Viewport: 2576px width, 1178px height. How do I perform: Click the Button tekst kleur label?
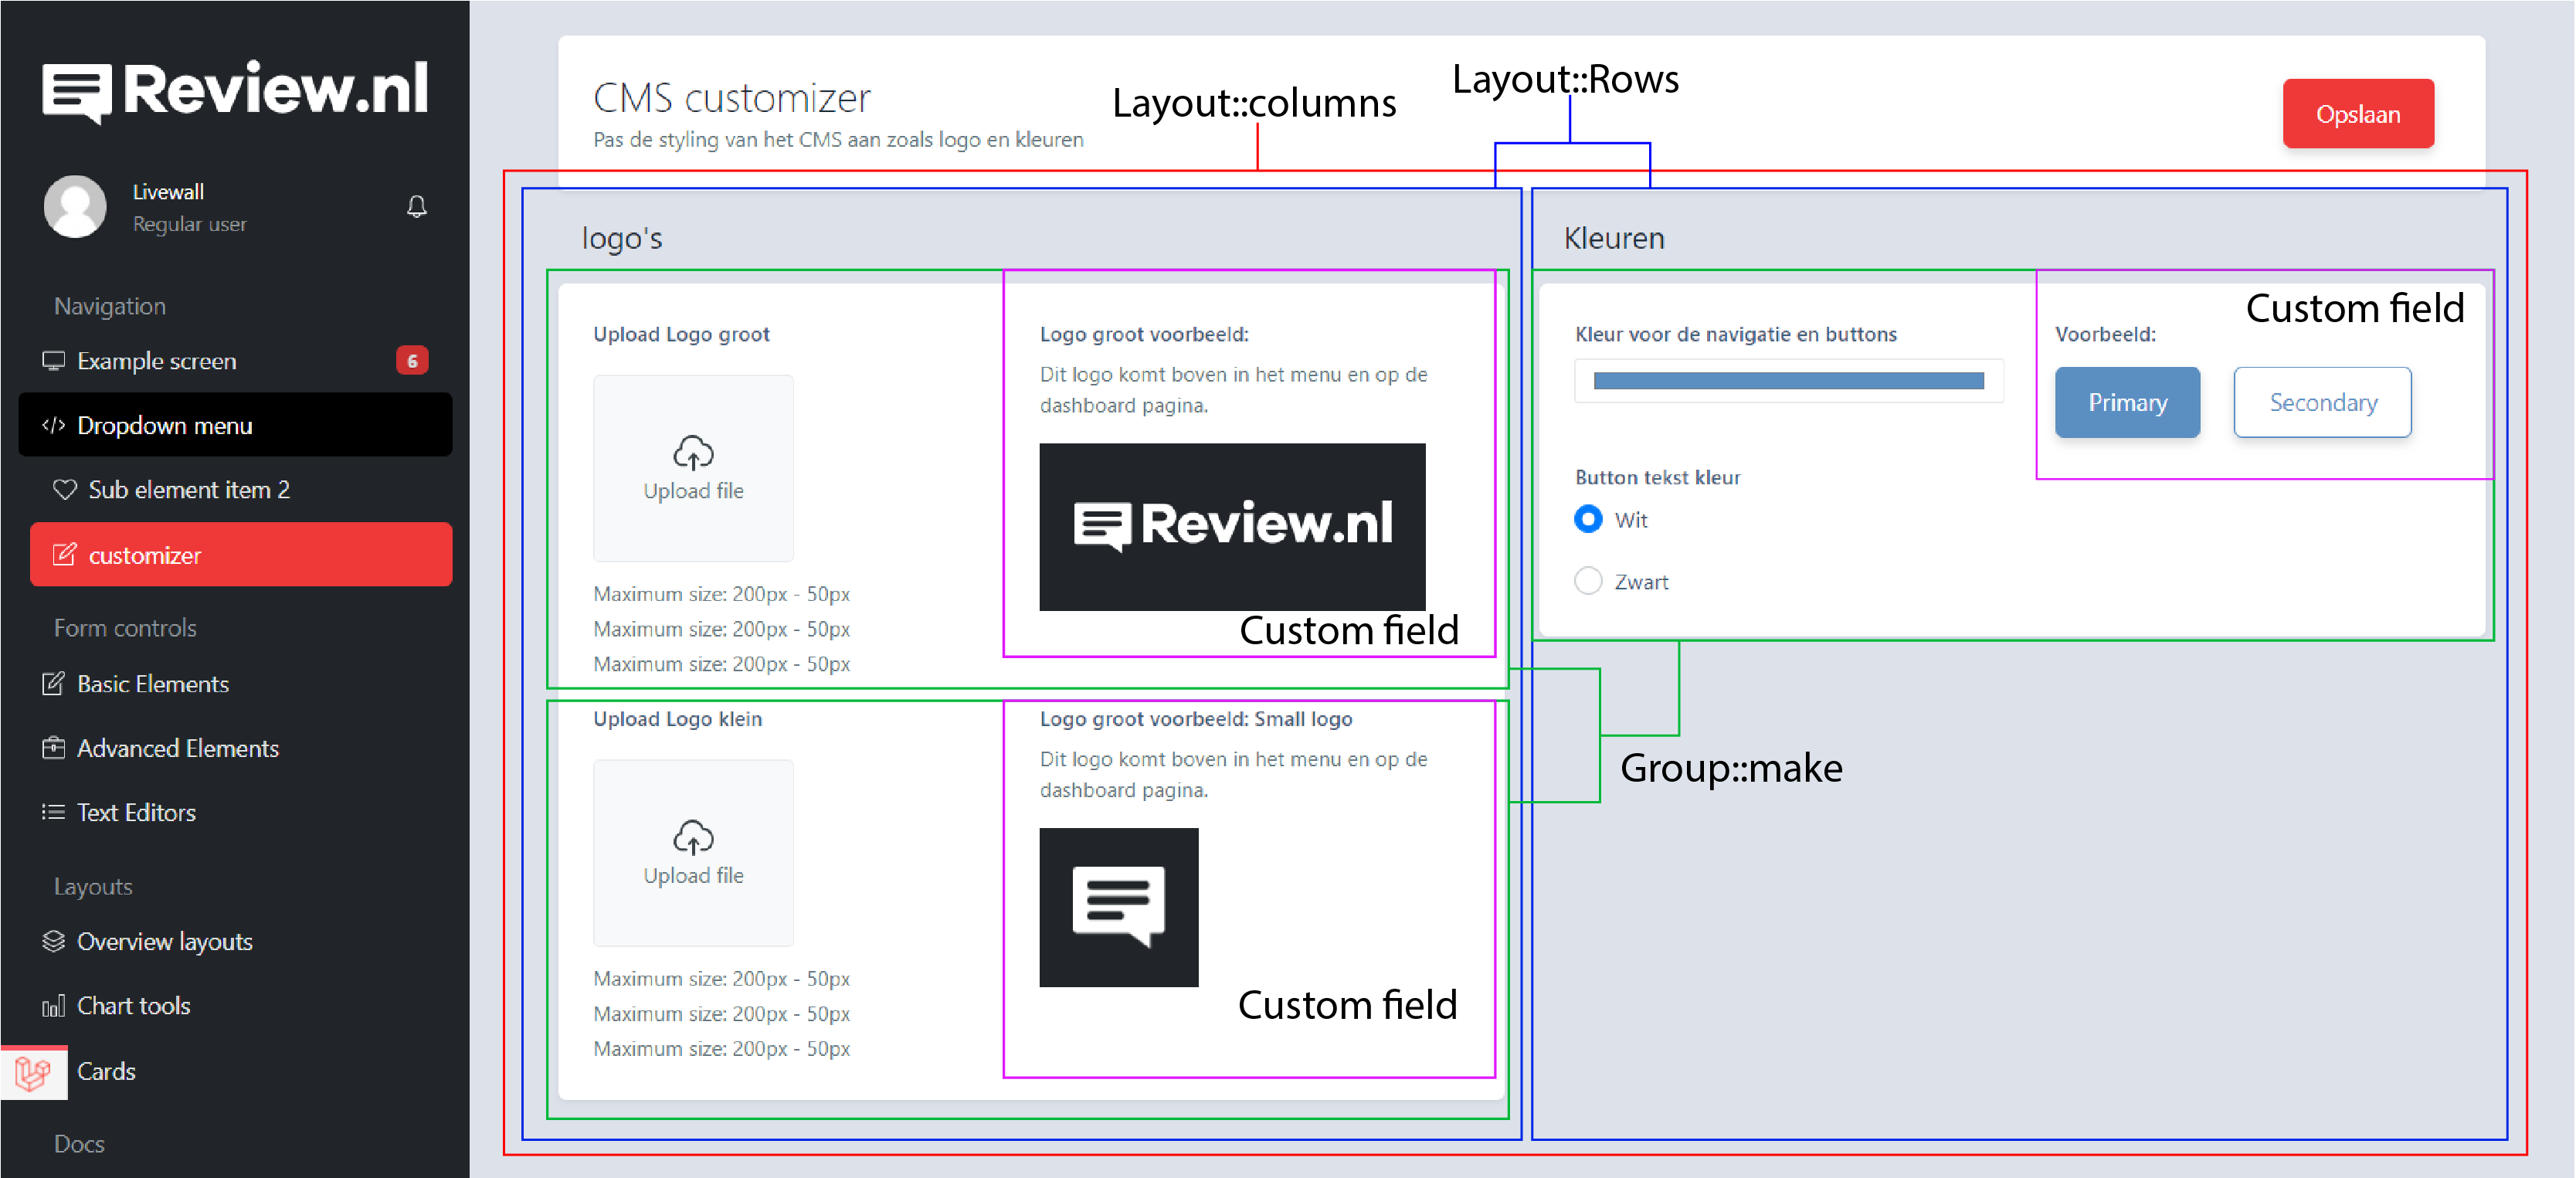click(x=1657, y=477)
